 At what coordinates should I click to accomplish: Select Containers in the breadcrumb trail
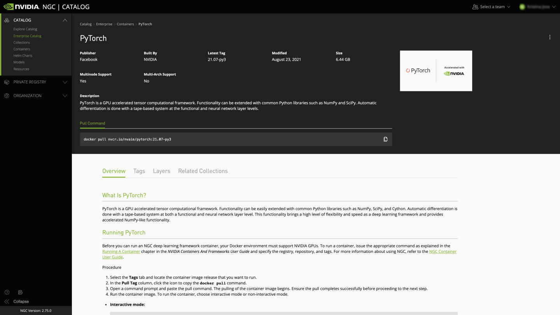point(125,24)
